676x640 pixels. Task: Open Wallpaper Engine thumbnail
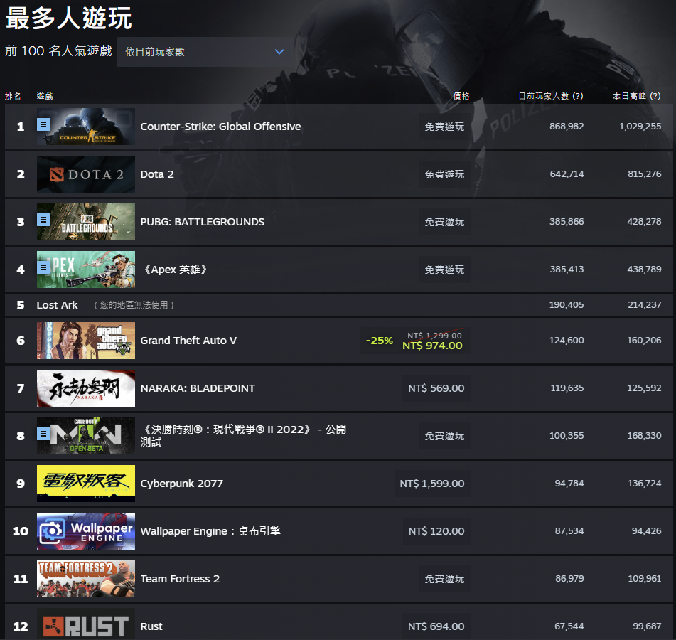coord(86,531)
